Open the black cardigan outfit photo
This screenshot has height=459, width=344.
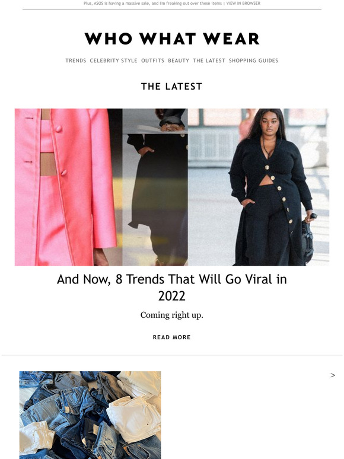(258, 187)
